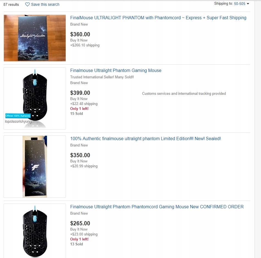Click the heart icon to save this search
The height and width of the screenshot is (258, 261).
[27, 4]
